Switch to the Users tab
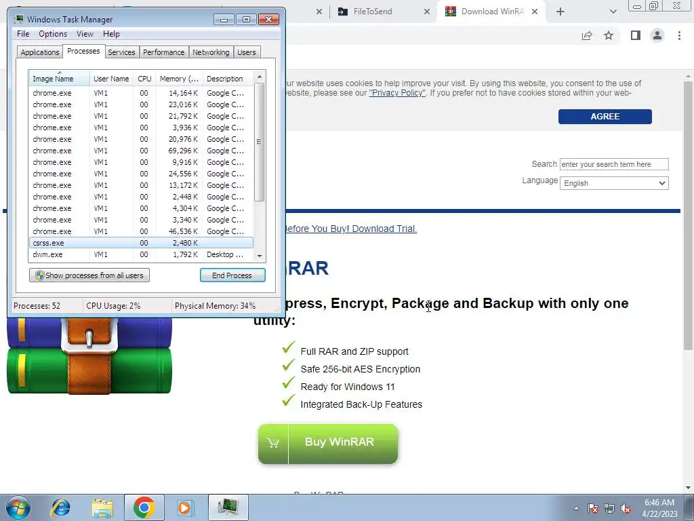Image resolution: width=694 pixels, height=521 pixels. coord(246,52)
